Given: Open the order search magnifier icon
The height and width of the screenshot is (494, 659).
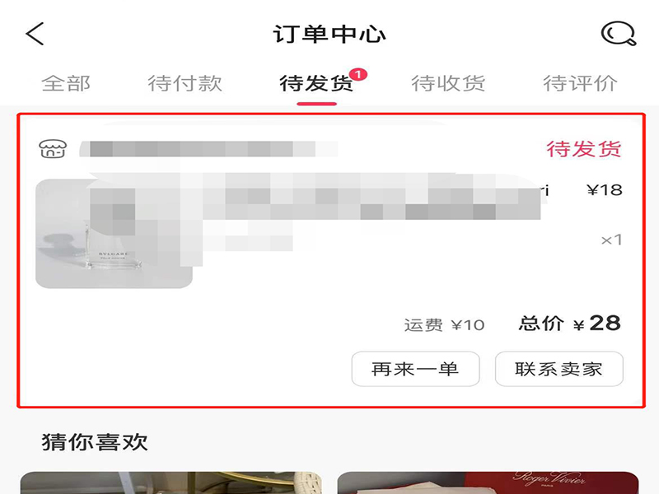Looking at the screenshot, I should coord(619,34).
